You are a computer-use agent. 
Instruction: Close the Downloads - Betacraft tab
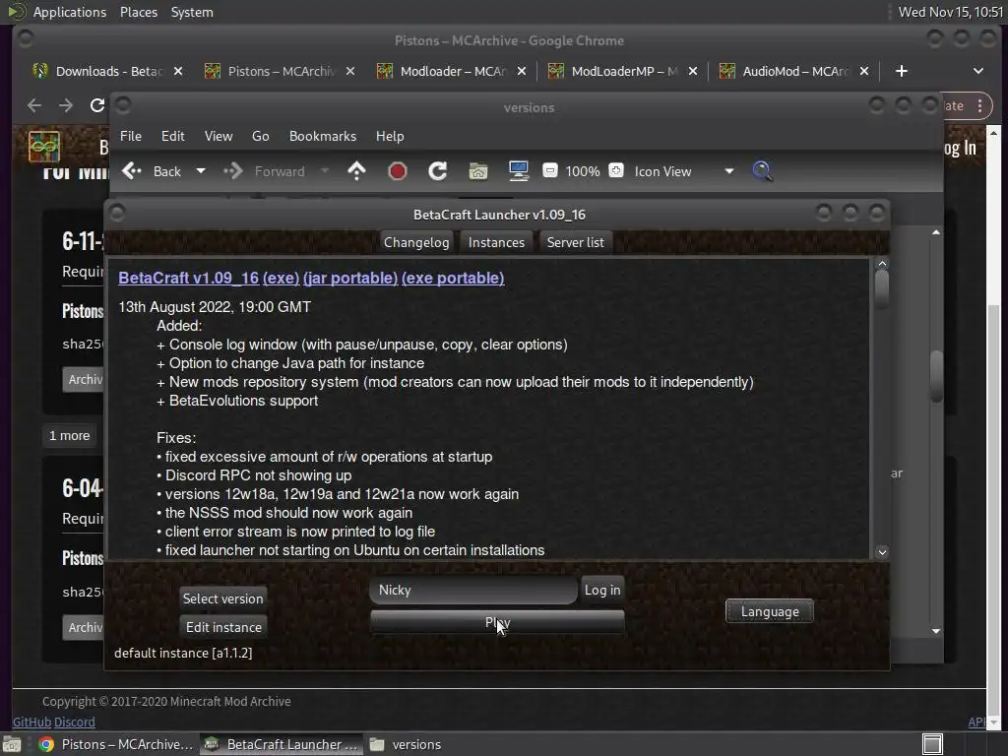point(178,71)
